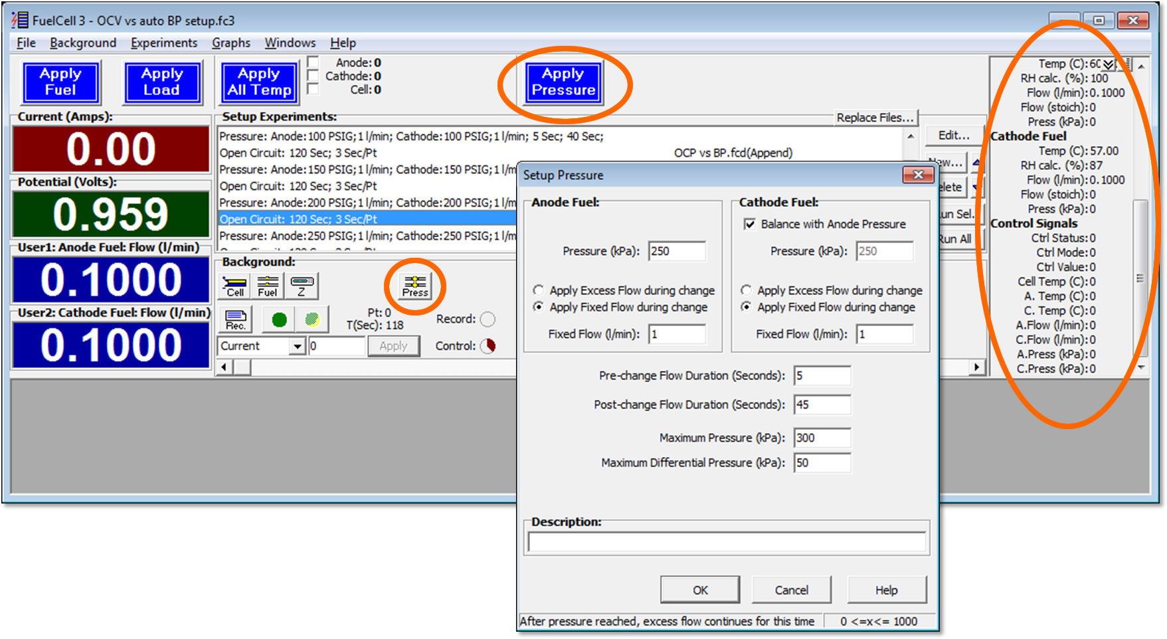Select anode Apply Excess Flow during change
Image resolution: width=1167 pixels, height=639 pixels.
[539, 290]
